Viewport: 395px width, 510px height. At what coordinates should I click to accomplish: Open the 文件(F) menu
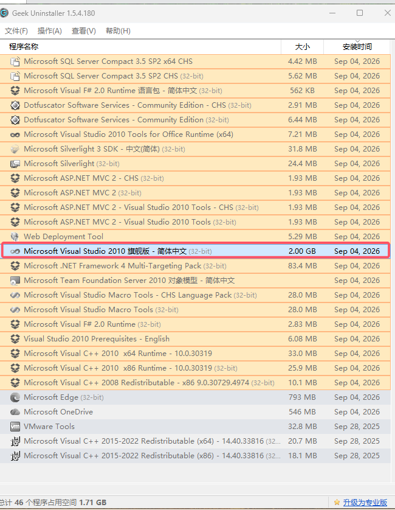click(x=16, y=31)
